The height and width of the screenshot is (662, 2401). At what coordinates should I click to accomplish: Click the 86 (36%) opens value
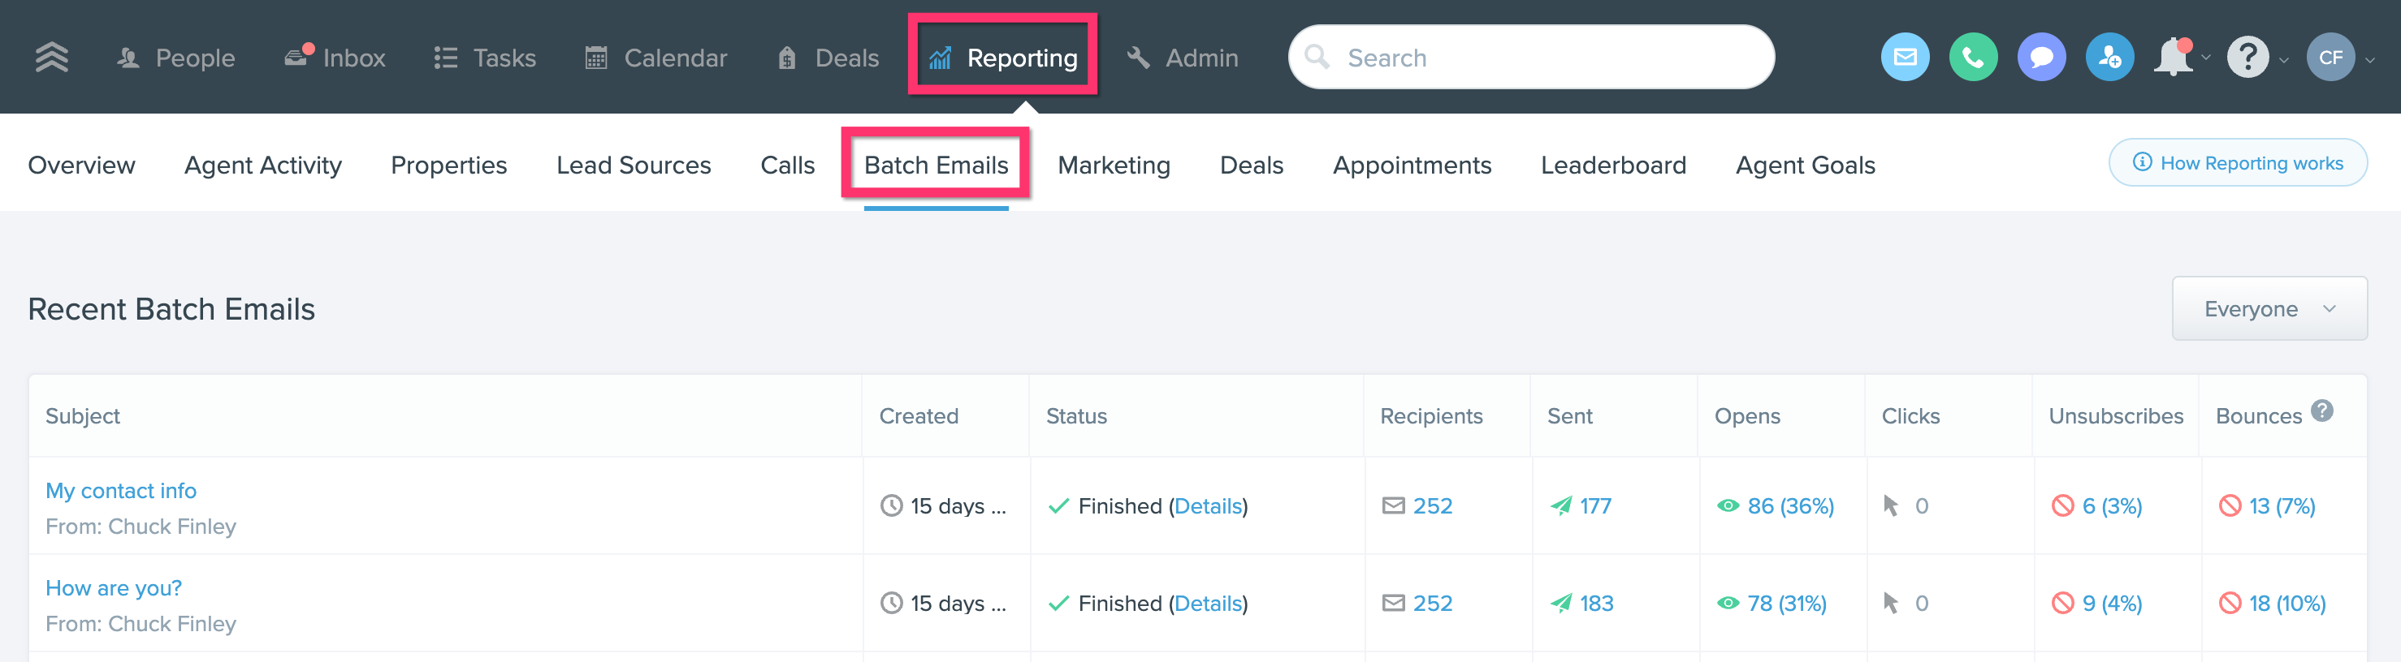(1789, 505)
